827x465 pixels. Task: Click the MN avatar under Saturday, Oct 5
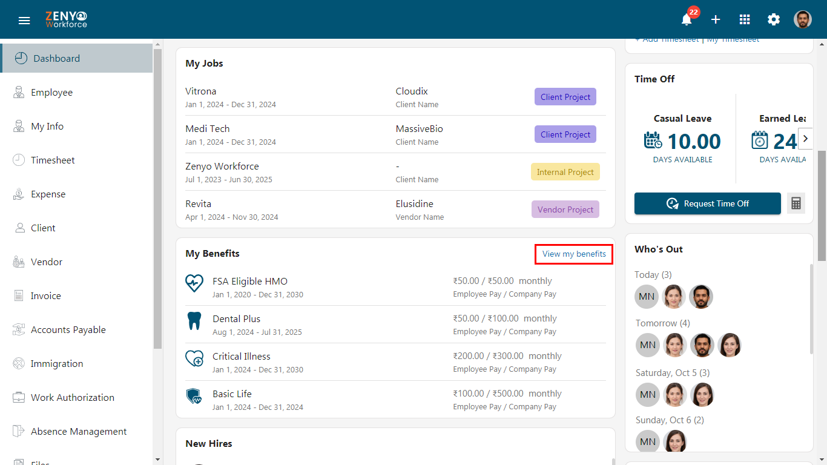tap(648, 395)
